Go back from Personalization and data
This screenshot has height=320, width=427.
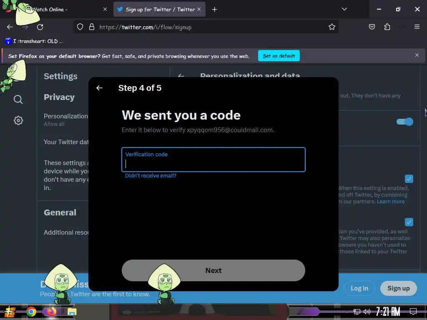[x=181, y=76]
